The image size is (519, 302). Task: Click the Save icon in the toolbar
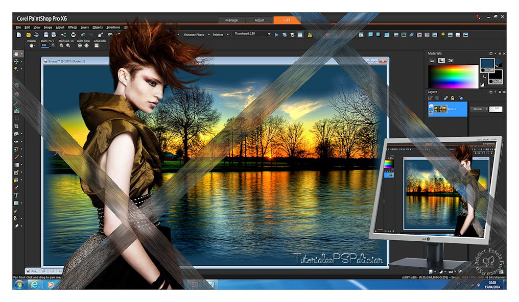coord(46,35)
